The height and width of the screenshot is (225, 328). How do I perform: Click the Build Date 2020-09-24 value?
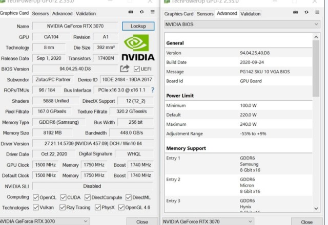(252, 62)
